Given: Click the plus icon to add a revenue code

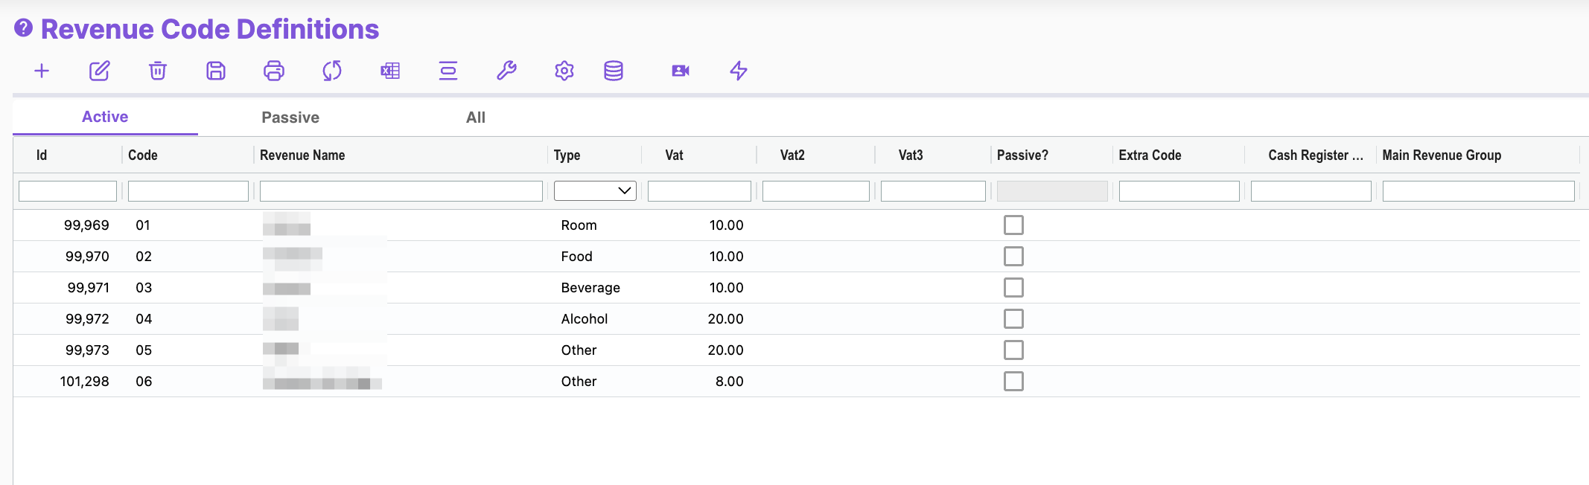Looking at the screenshot, I should [42, 71].
